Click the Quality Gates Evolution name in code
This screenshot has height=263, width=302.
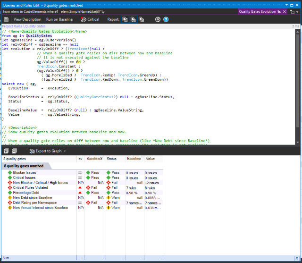(x=47, y=31)
